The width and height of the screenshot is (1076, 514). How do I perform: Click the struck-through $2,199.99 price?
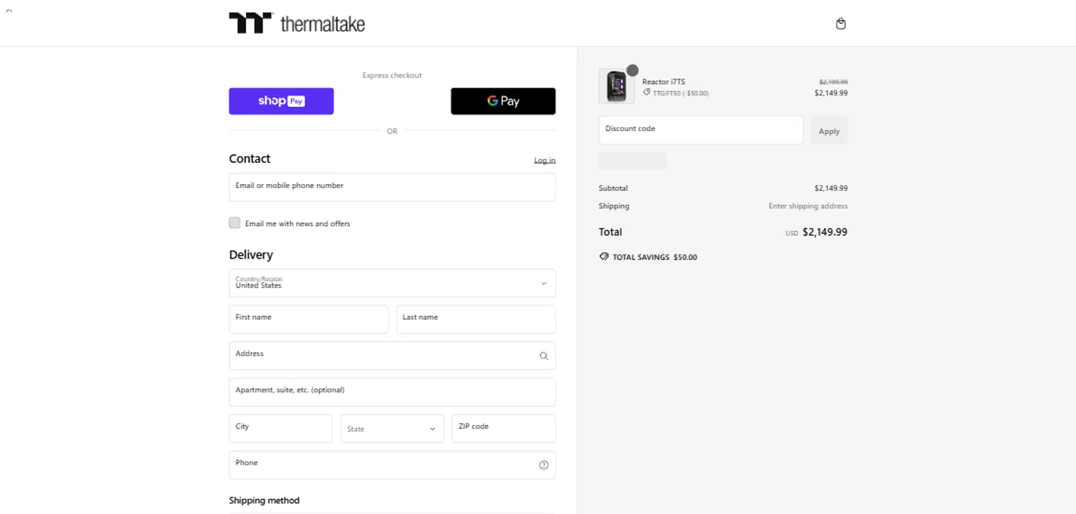834,82
